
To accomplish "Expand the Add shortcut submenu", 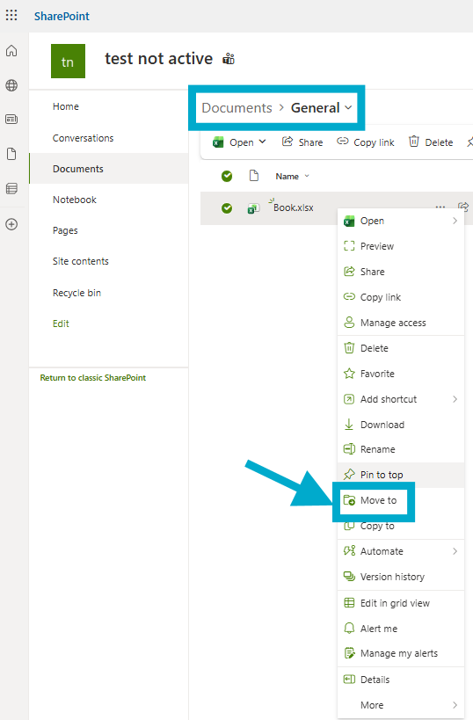I will pos(455,399).
